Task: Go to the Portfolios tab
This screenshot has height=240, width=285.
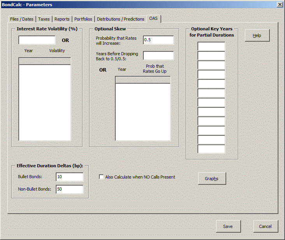Action: pyautogui.click(x=83, y=19)
